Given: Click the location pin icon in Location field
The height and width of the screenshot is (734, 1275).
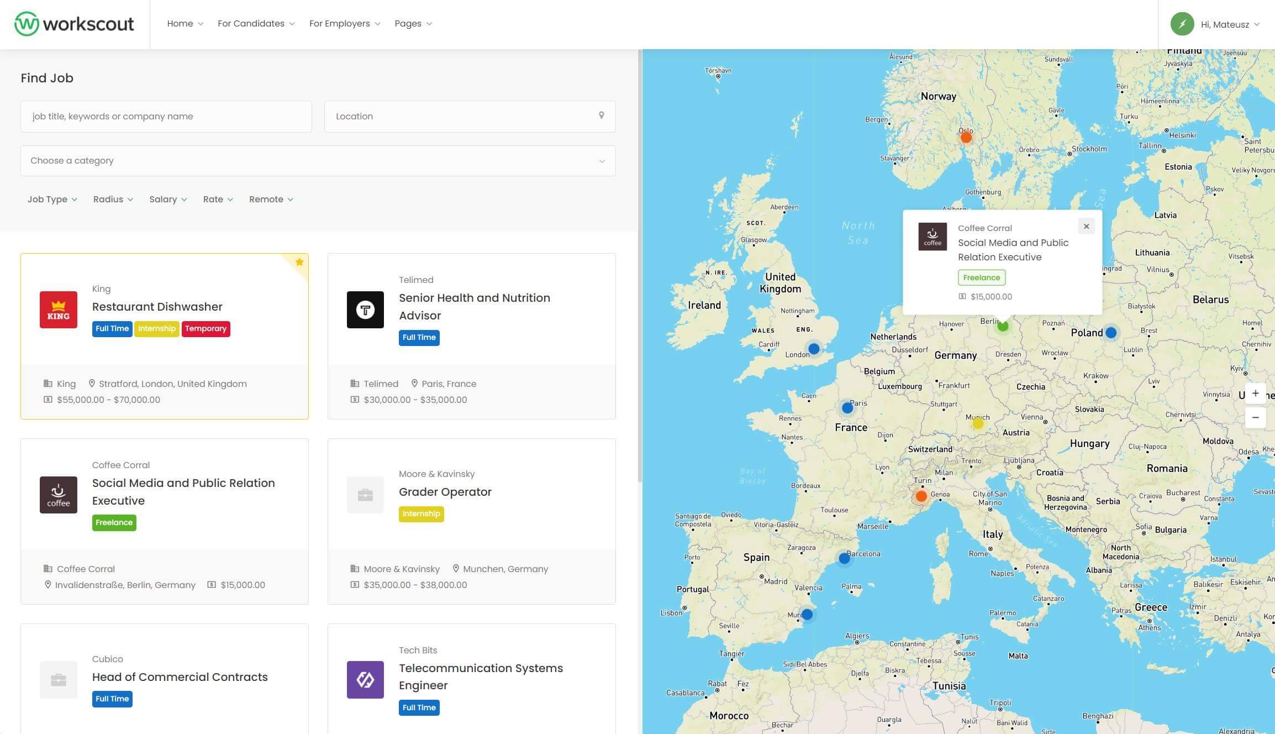Looking at the screenshot, I should (601, 116).
